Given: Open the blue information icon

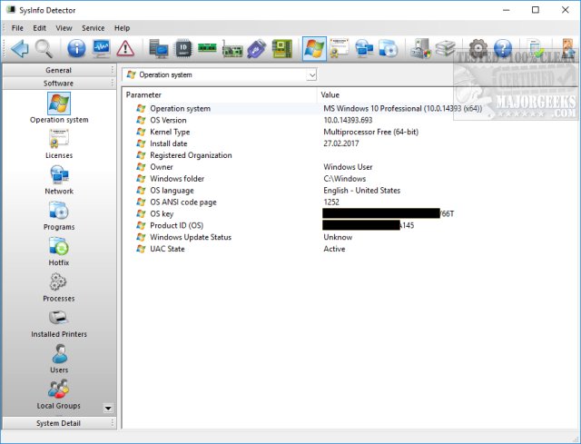Looking at the screenshot, I should tap(76, 48).
